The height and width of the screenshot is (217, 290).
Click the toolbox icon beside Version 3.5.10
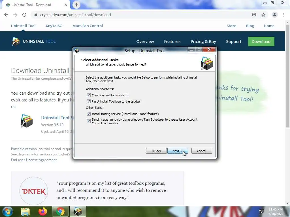coord(26,121)
